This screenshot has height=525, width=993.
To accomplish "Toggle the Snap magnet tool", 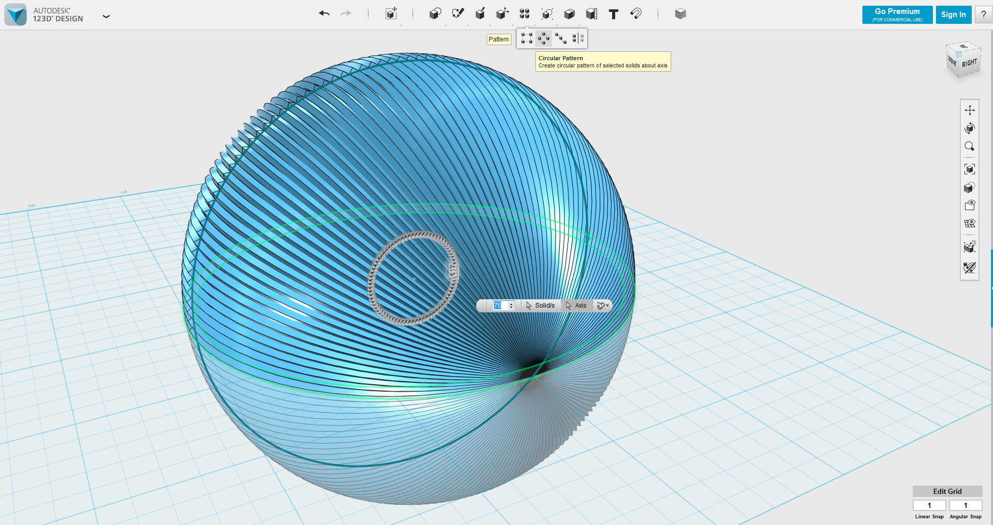I will click(636, 14).
